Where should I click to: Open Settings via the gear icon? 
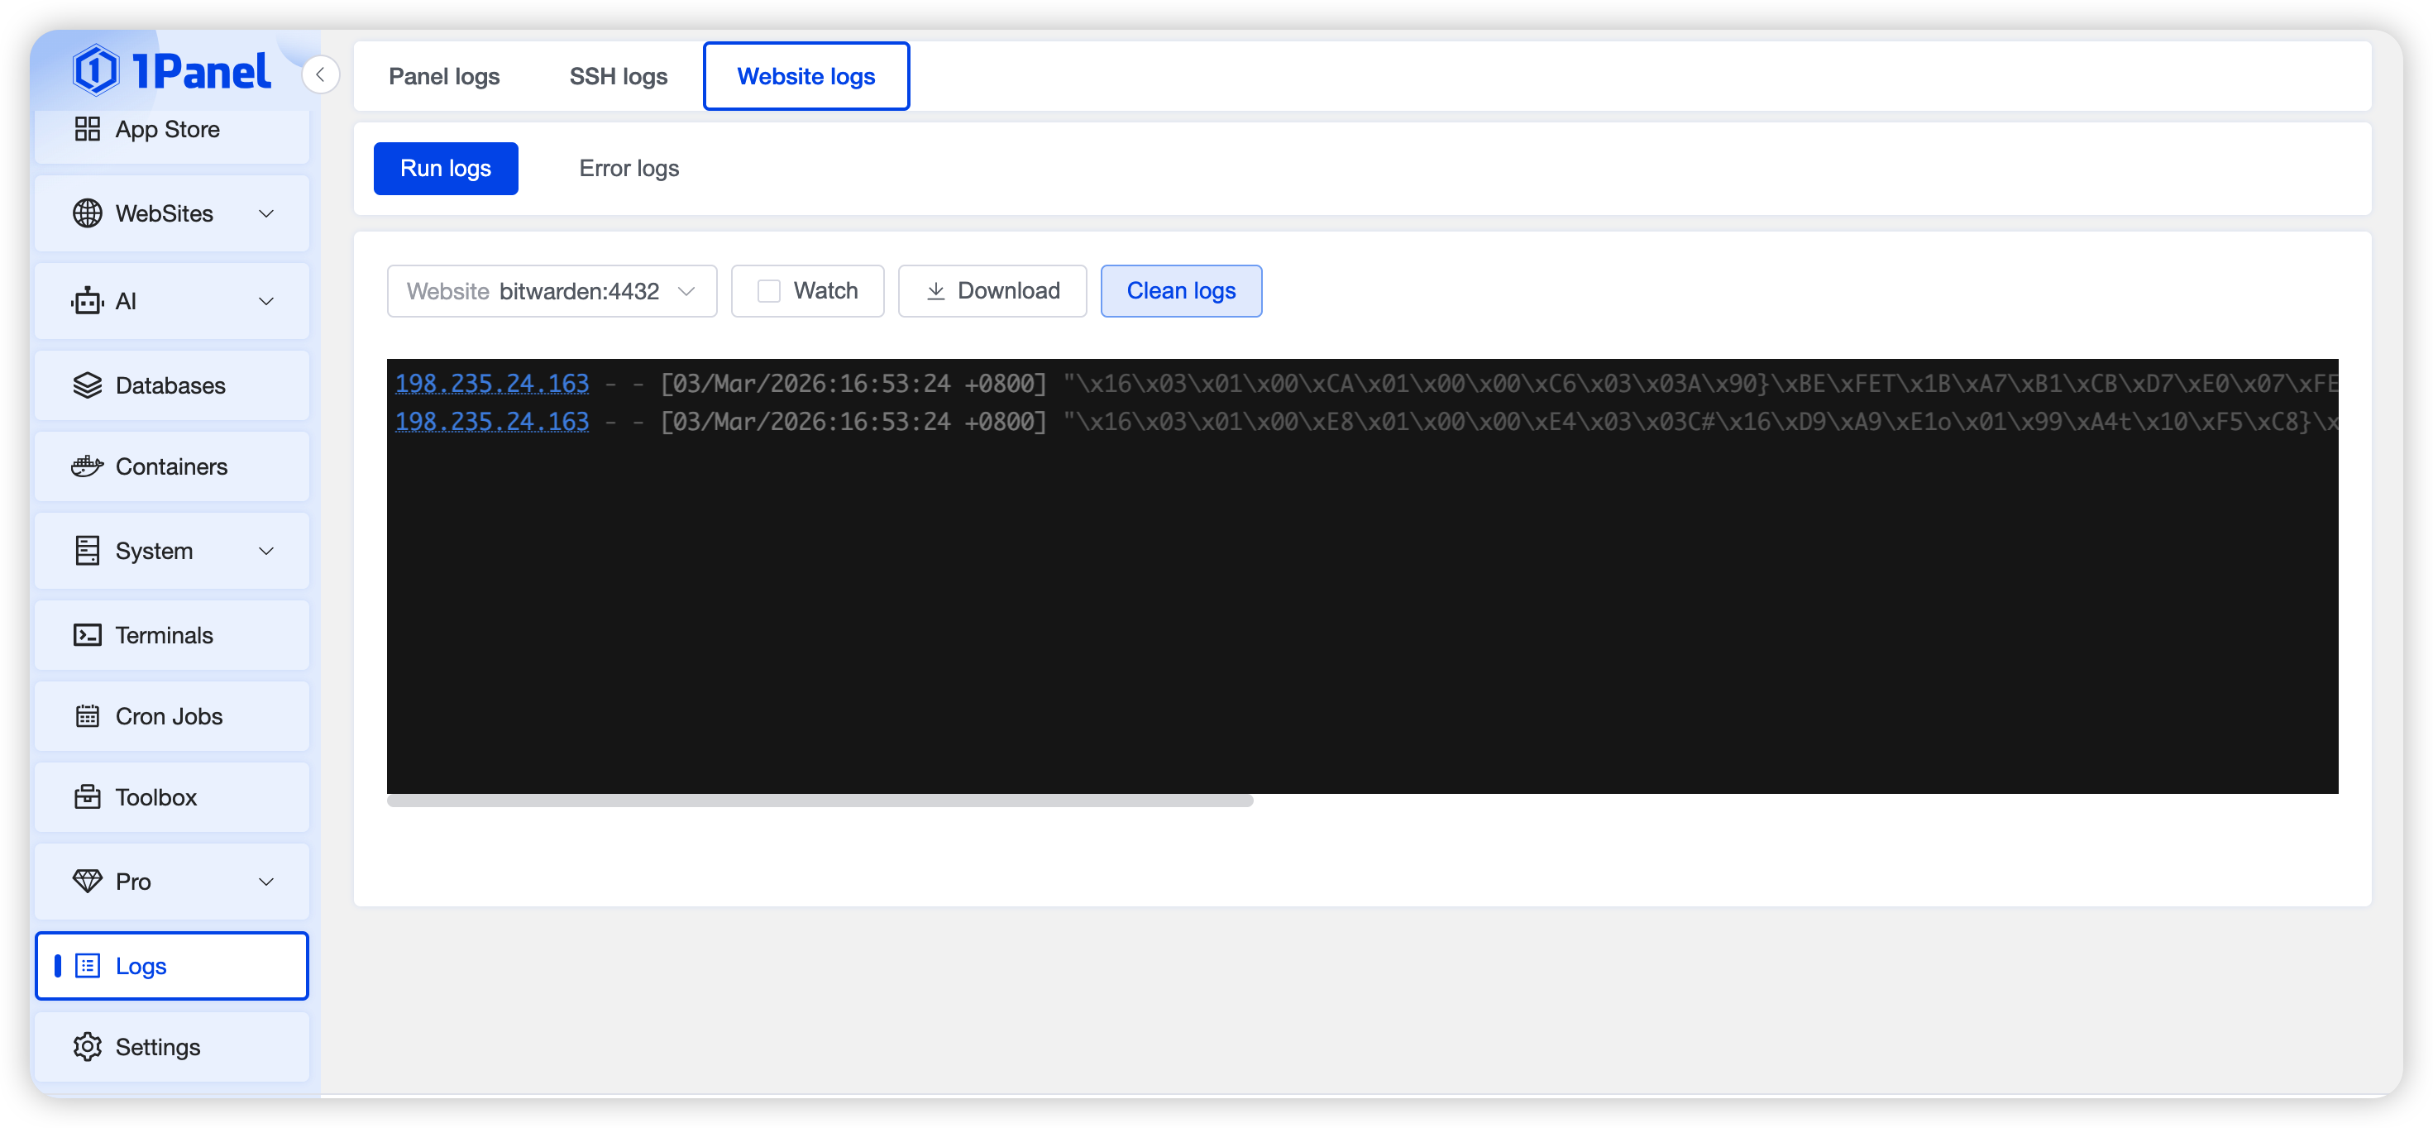87,1047
